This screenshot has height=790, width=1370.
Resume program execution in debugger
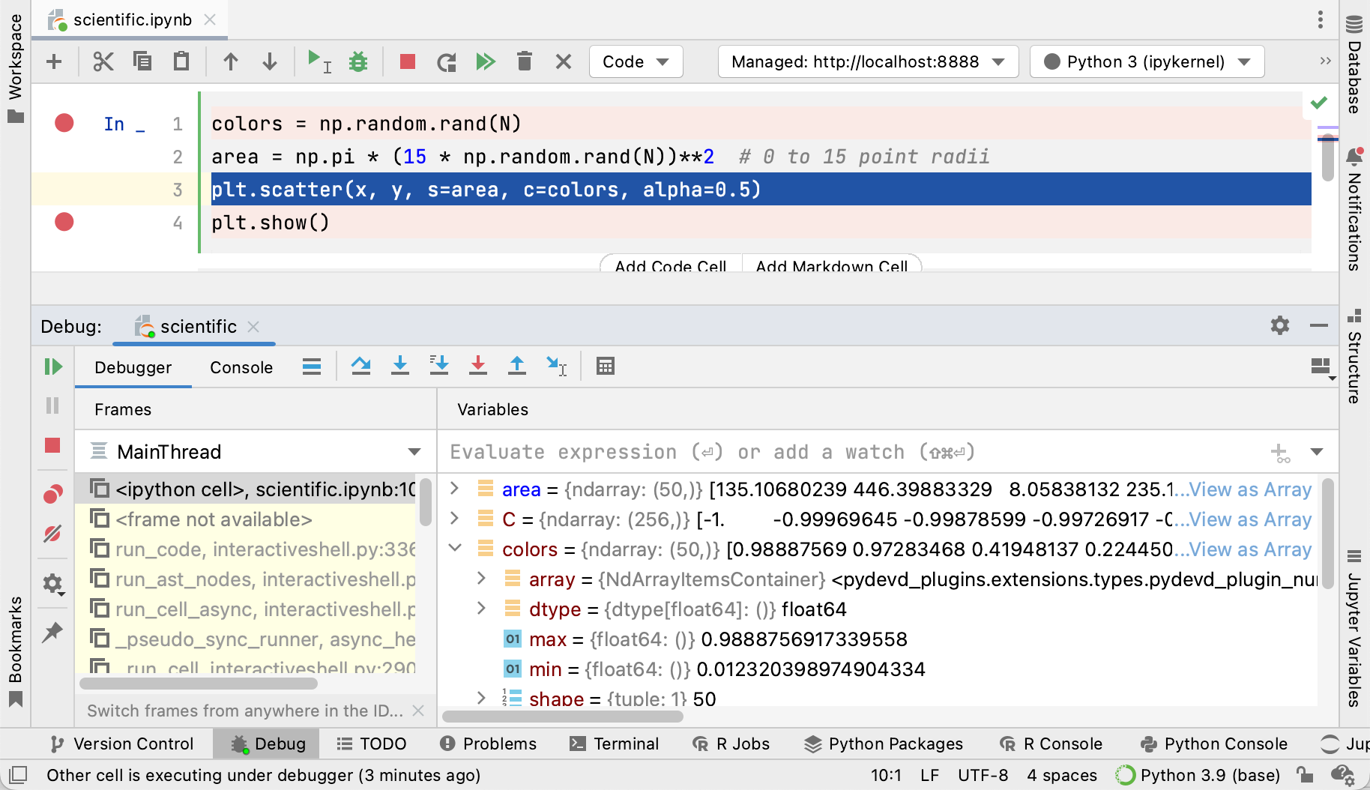tap(52, 366)
